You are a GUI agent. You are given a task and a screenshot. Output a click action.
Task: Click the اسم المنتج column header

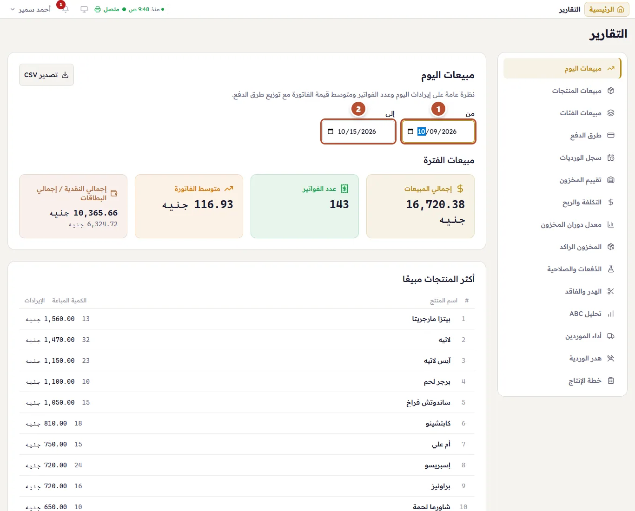444,301
